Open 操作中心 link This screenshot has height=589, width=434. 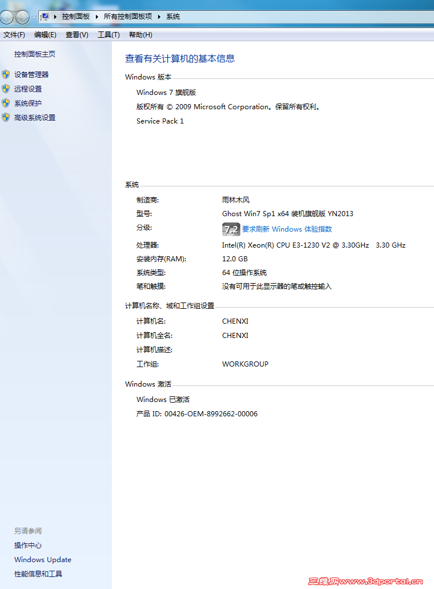pos(28,545)
